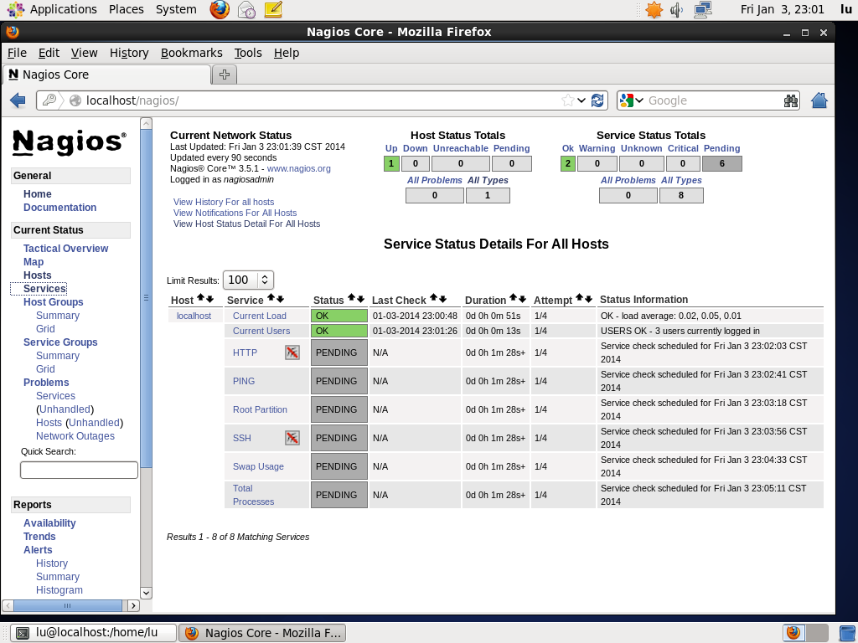Open the browser home page icon
This screenshot has height=643, width=858.
tap(819, 100)
